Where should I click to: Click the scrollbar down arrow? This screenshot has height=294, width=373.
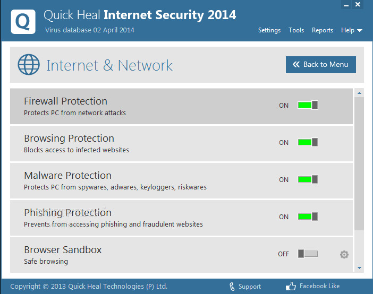click(x=359, y=268)
